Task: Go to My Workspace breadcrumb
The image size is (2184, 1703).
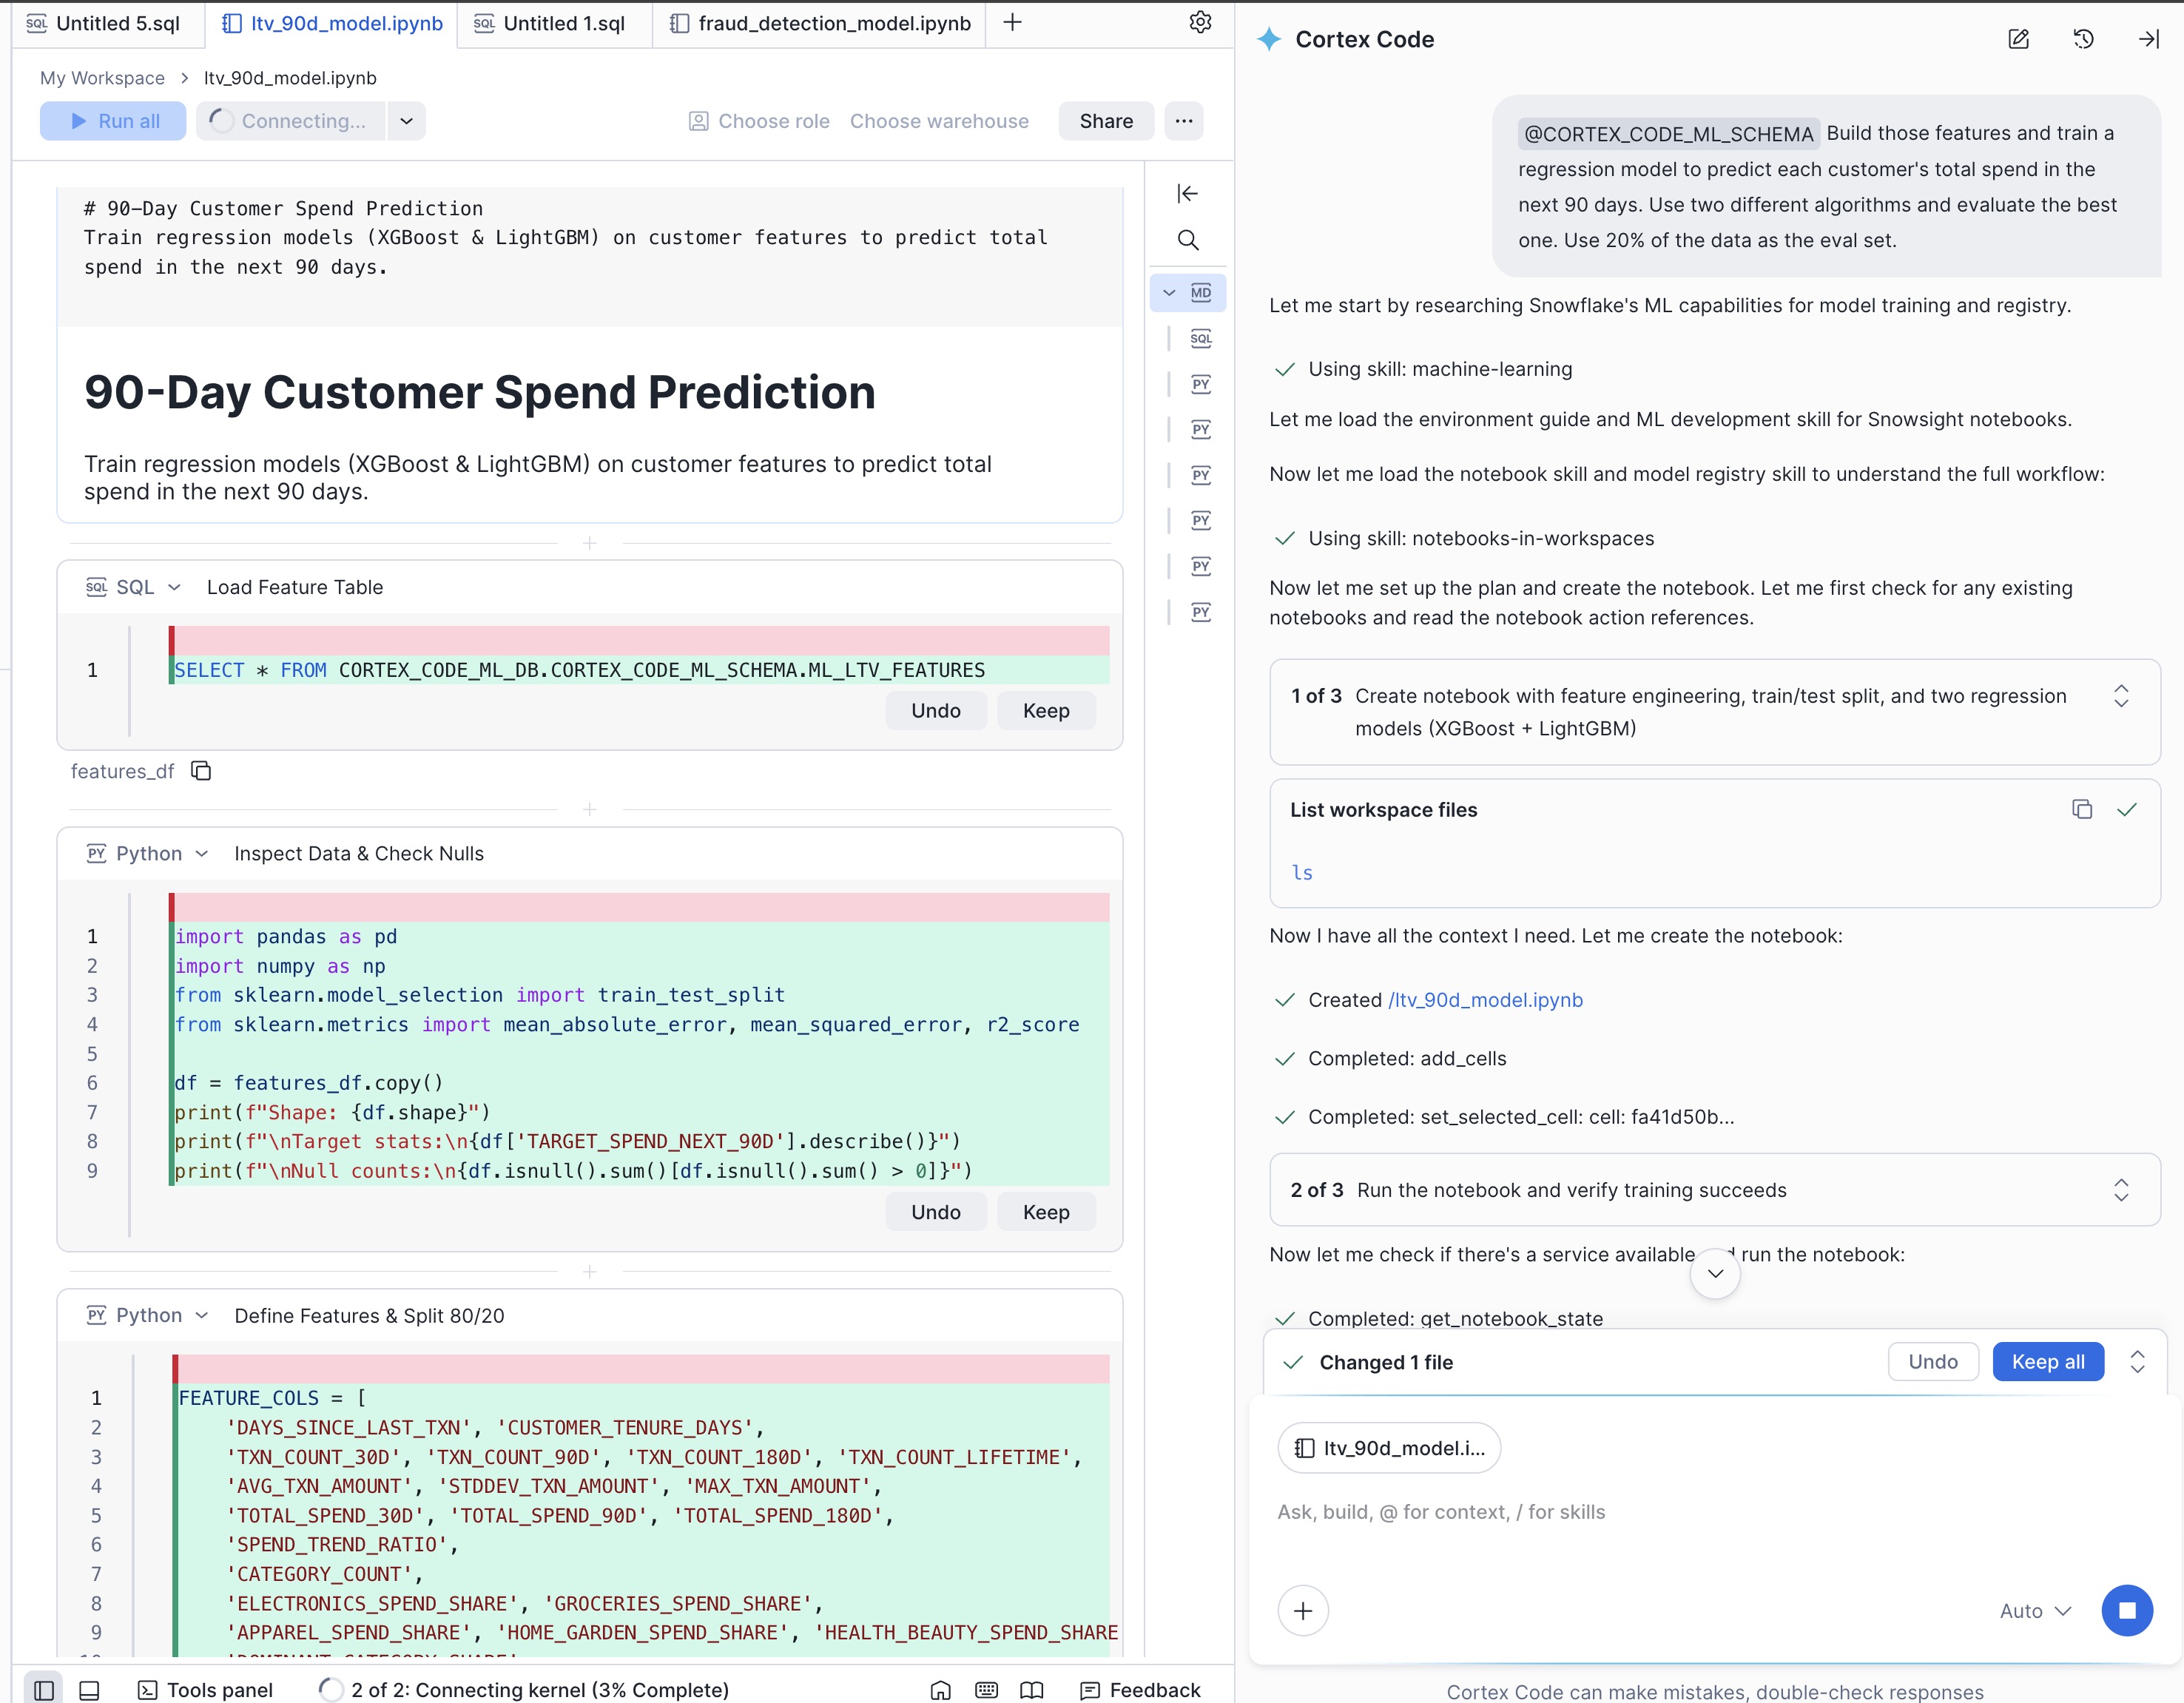Action: 102,78
